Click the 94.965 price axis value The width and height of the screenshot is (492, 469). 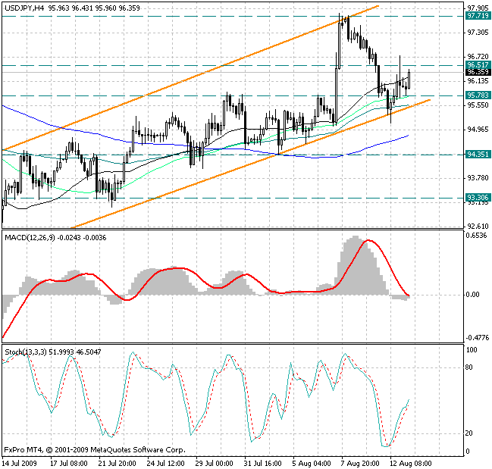[x=478, y=129]
